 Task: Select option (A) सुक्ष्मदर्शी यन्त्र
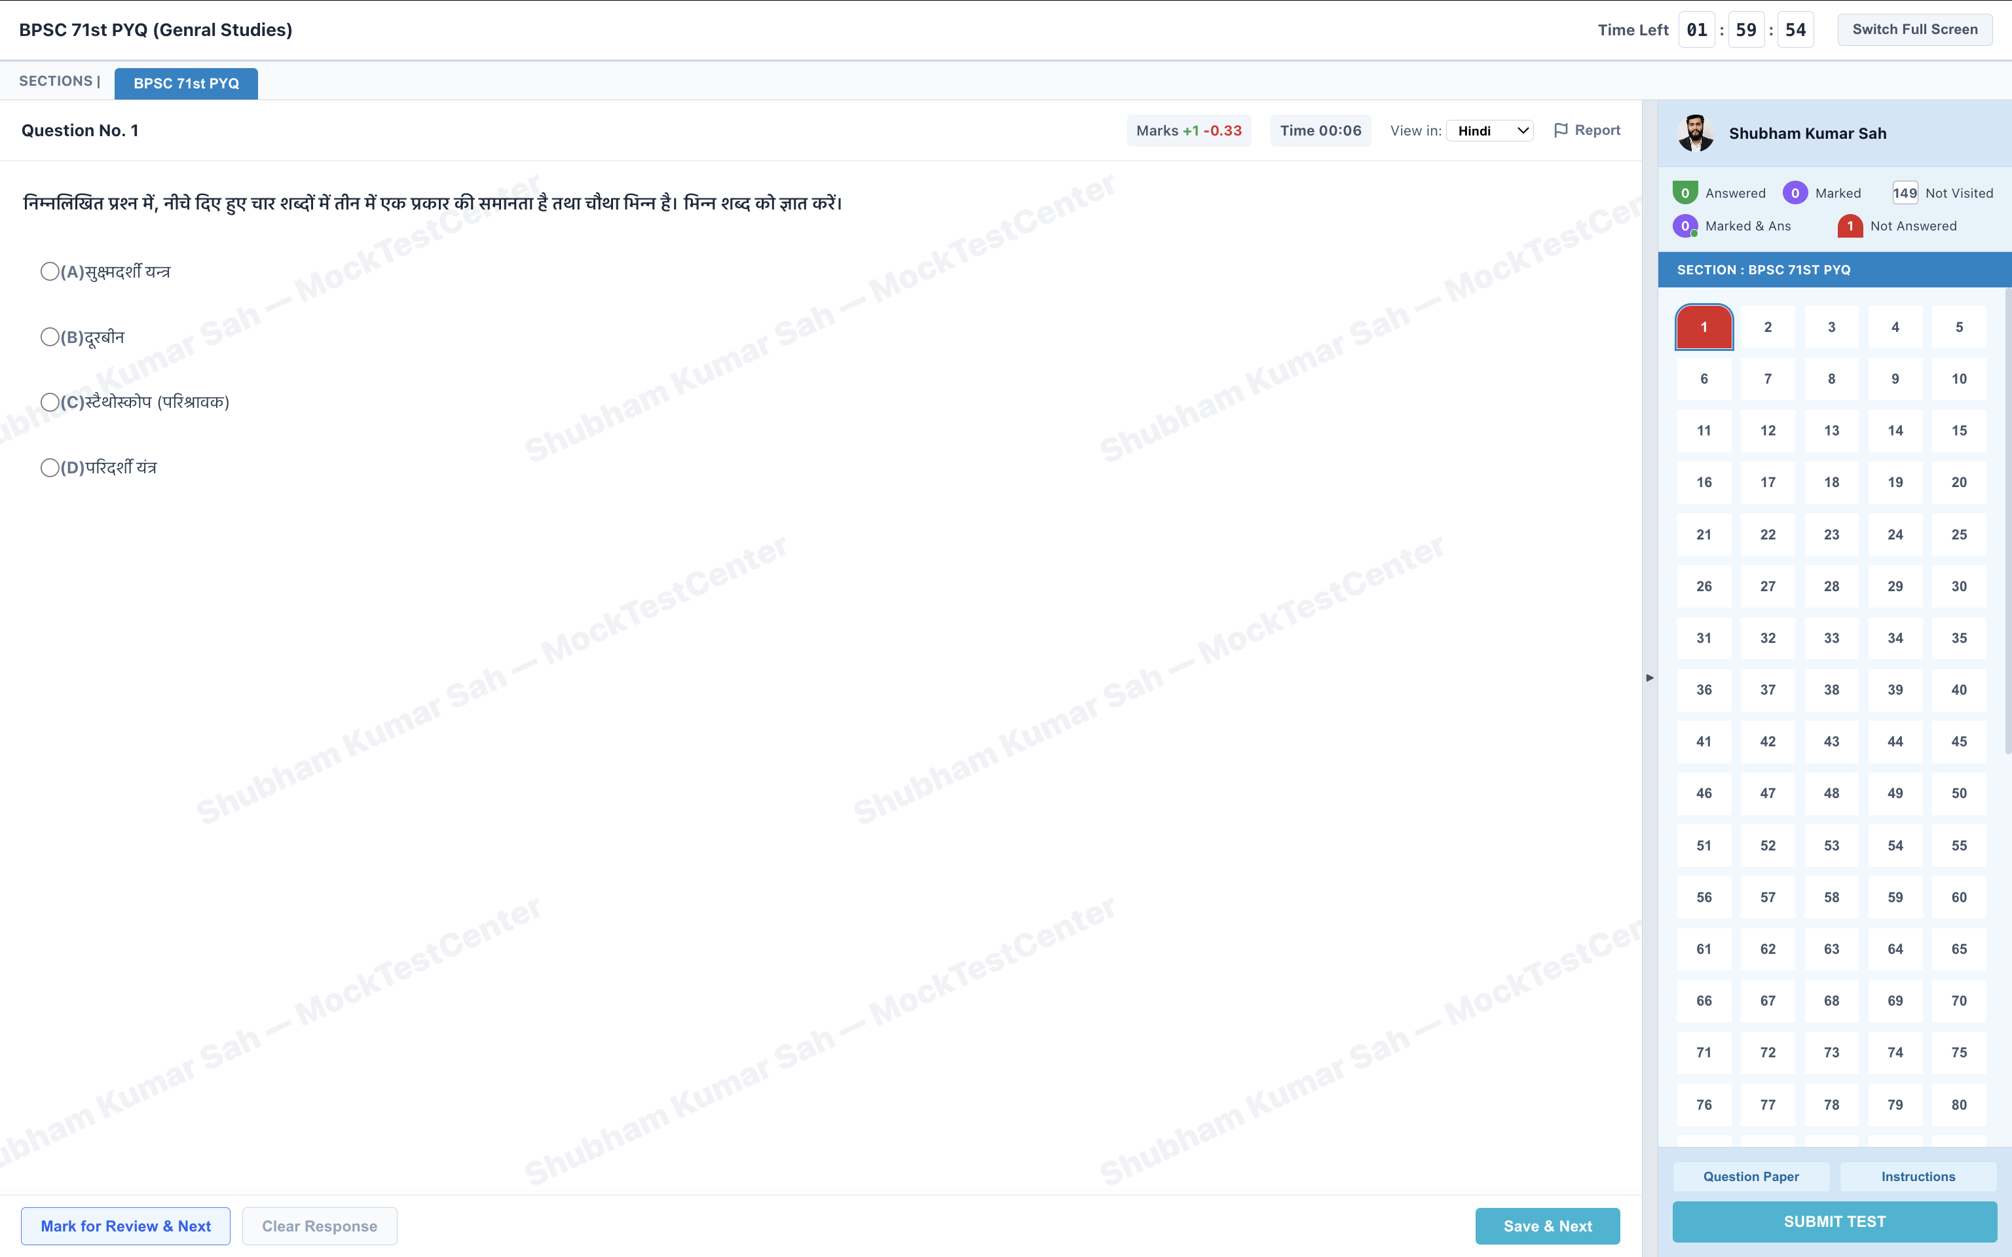click(x=50, y=272)
